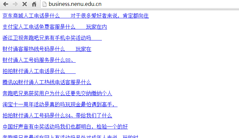Click the browser back arrow

pyautogui.click(x=6, y=4)
